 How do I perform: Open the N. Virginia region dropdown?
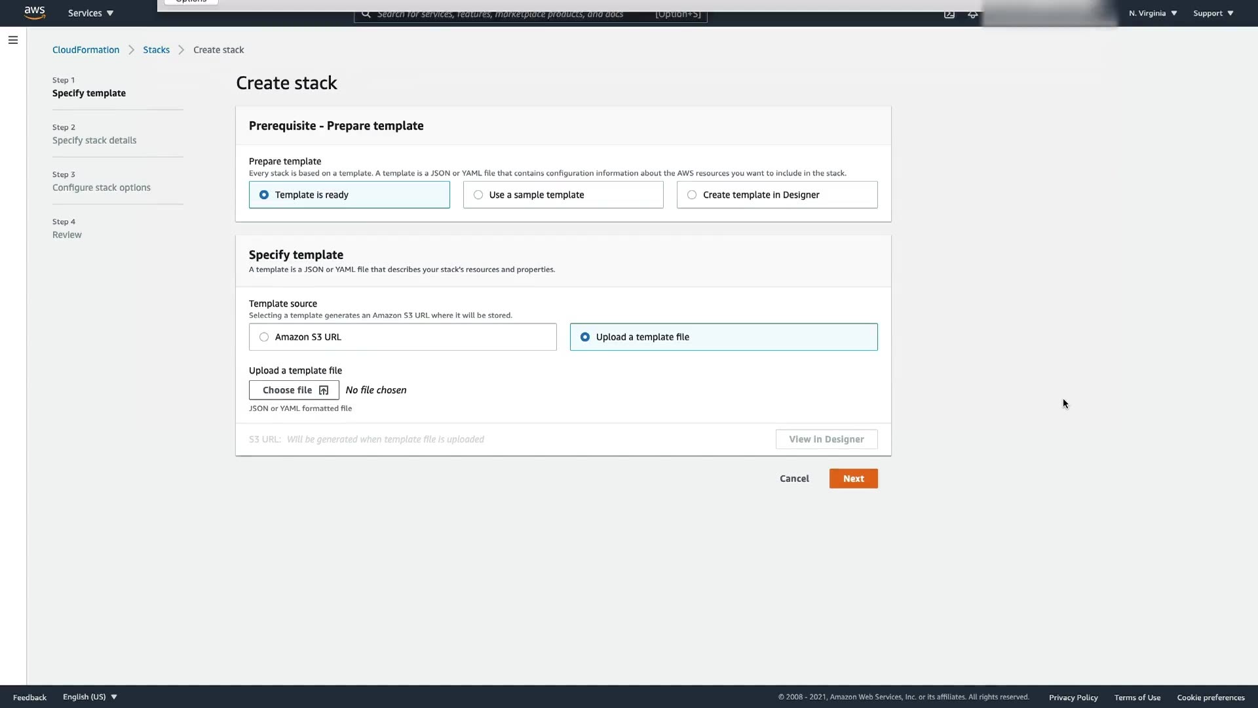pyautogui.click(x=1153, y=13)
